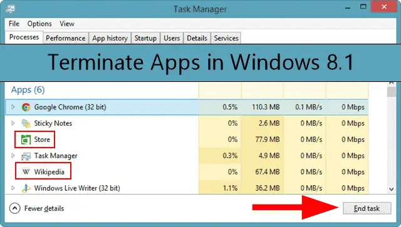Screen dimensions: 401x227
Task: Select Windows Live Writer (32 bit) name
Action: click(77, 188)
